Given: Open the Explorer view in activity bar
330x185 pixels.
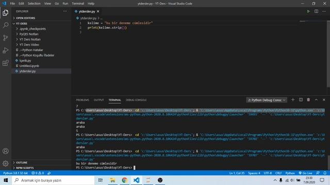Looking at the screenshot, I should pos(6,13).
